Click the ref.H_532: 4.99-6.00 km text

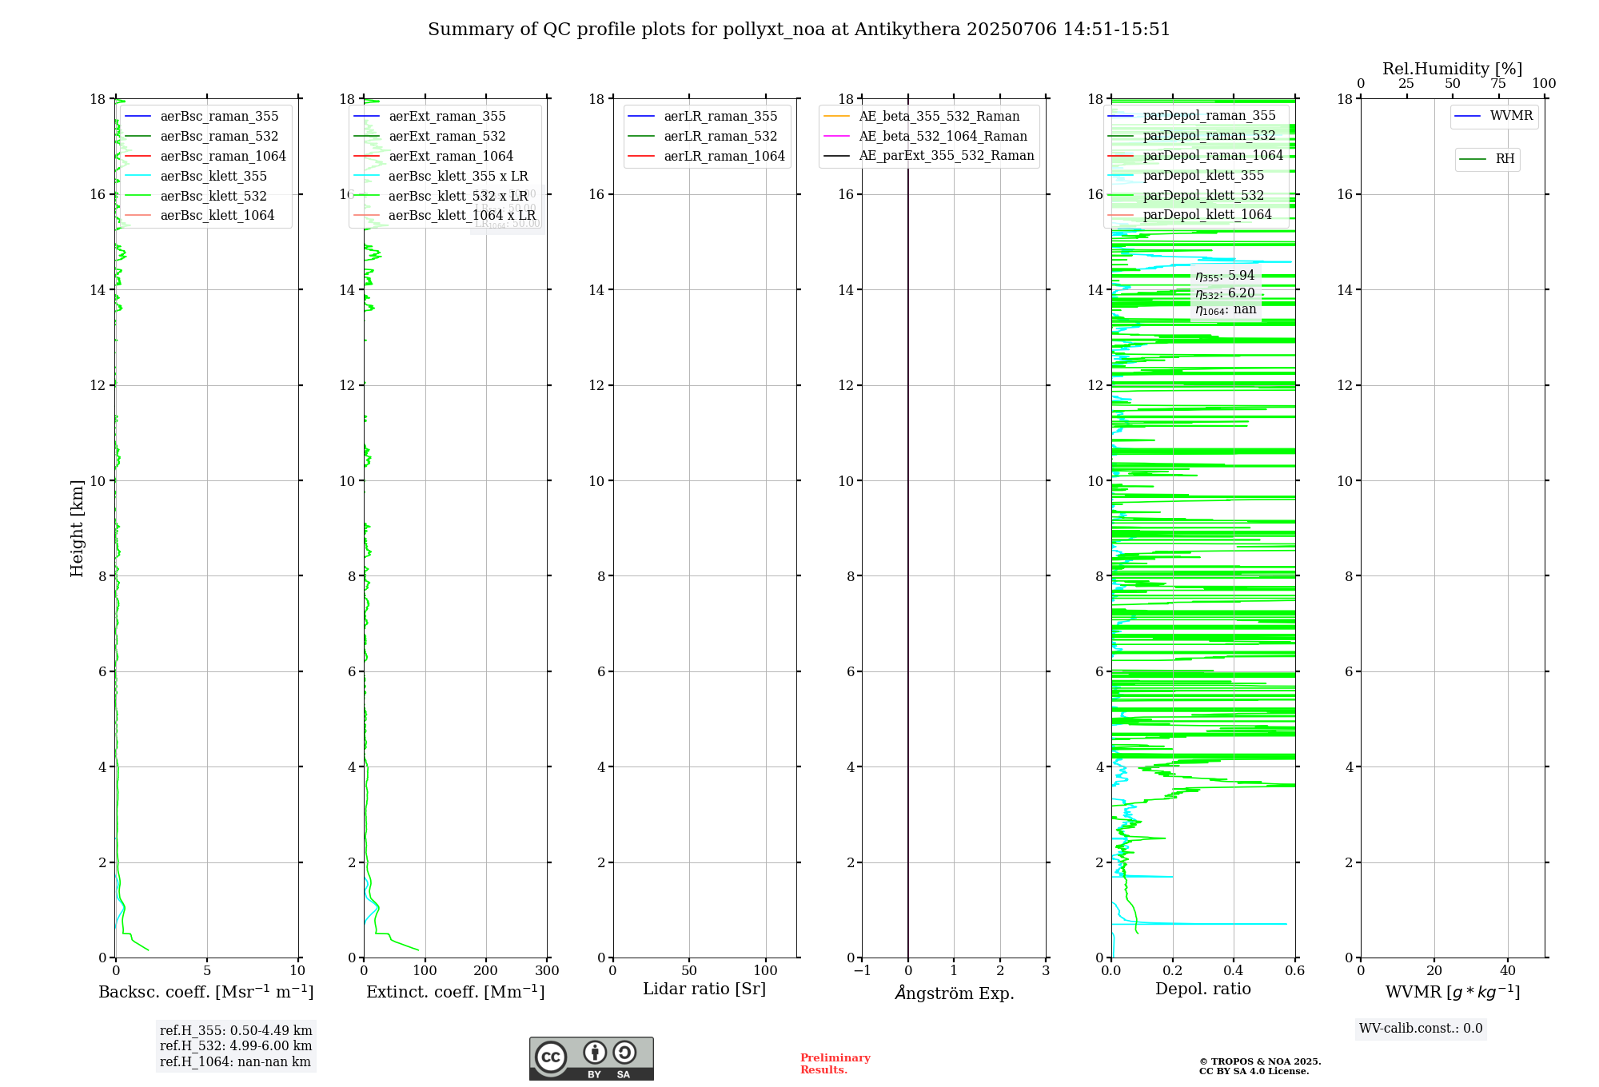(236, 1046)
